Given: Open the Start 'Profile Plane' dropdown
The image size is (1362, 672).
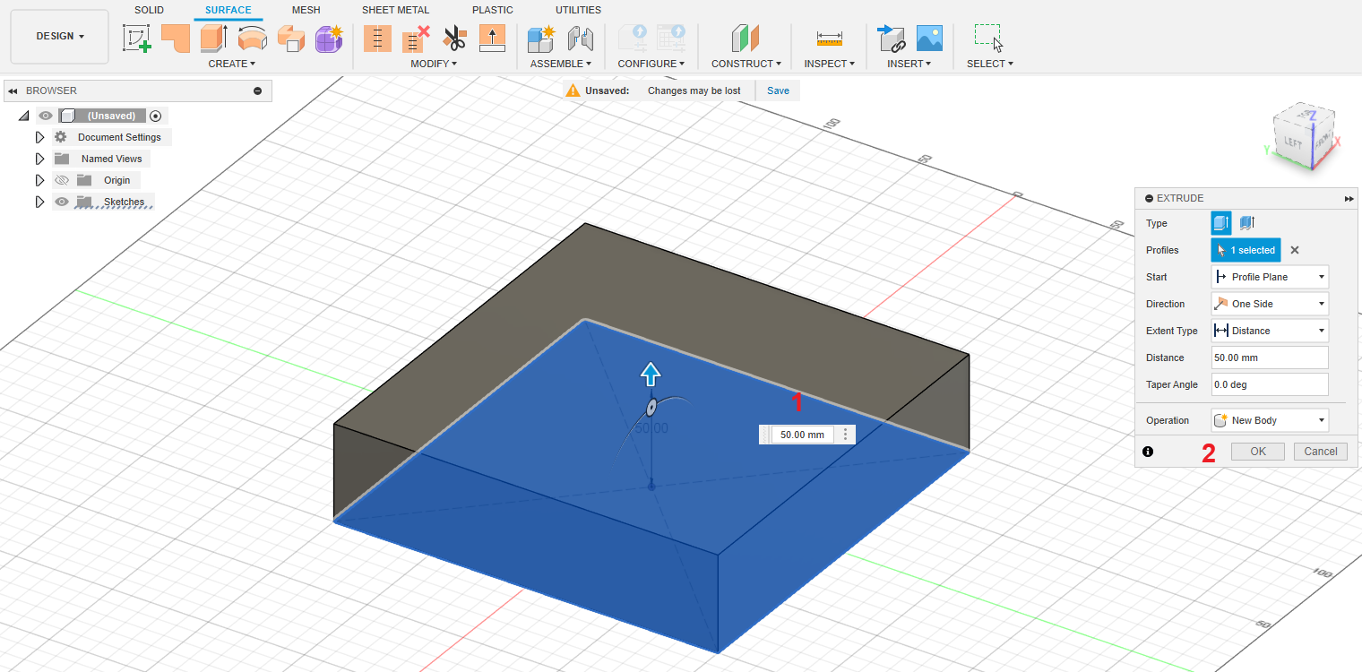Looking at the screenshot, I should (x=1270, y=277).
